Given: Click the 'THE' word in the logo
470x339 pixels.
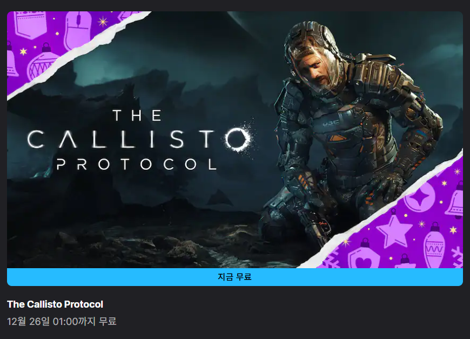Looking at the screenshot, I should pyautogui.click(x=137, y=115).
